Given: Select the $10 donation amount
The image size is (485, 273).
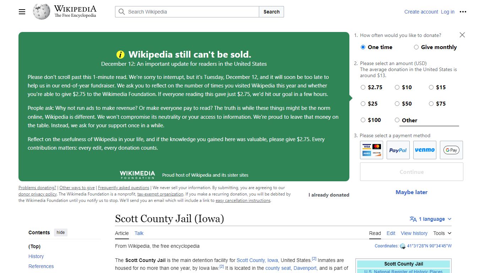Looking at the screenshot, I should (x=397, y=87).
